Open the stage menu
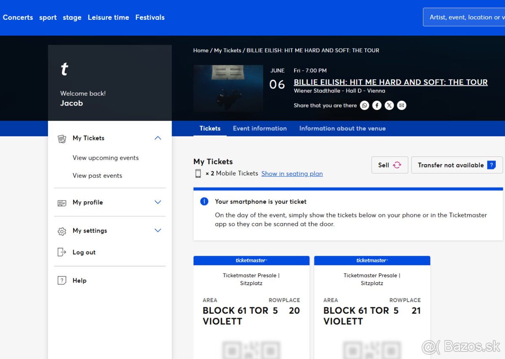The image size is (505, 359). tap(72, 17)
